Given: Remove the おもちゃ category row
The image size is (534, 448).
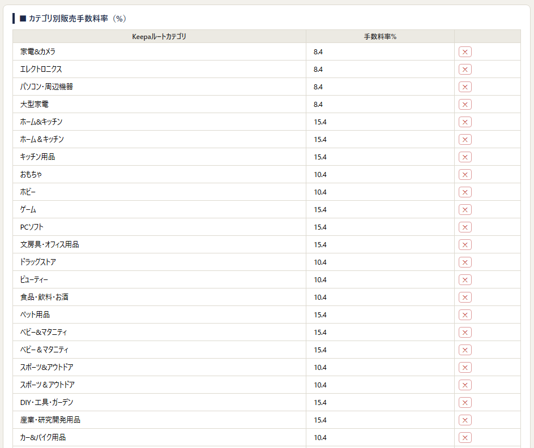Looking at the screenshot, I should click(x=465, y=175).
